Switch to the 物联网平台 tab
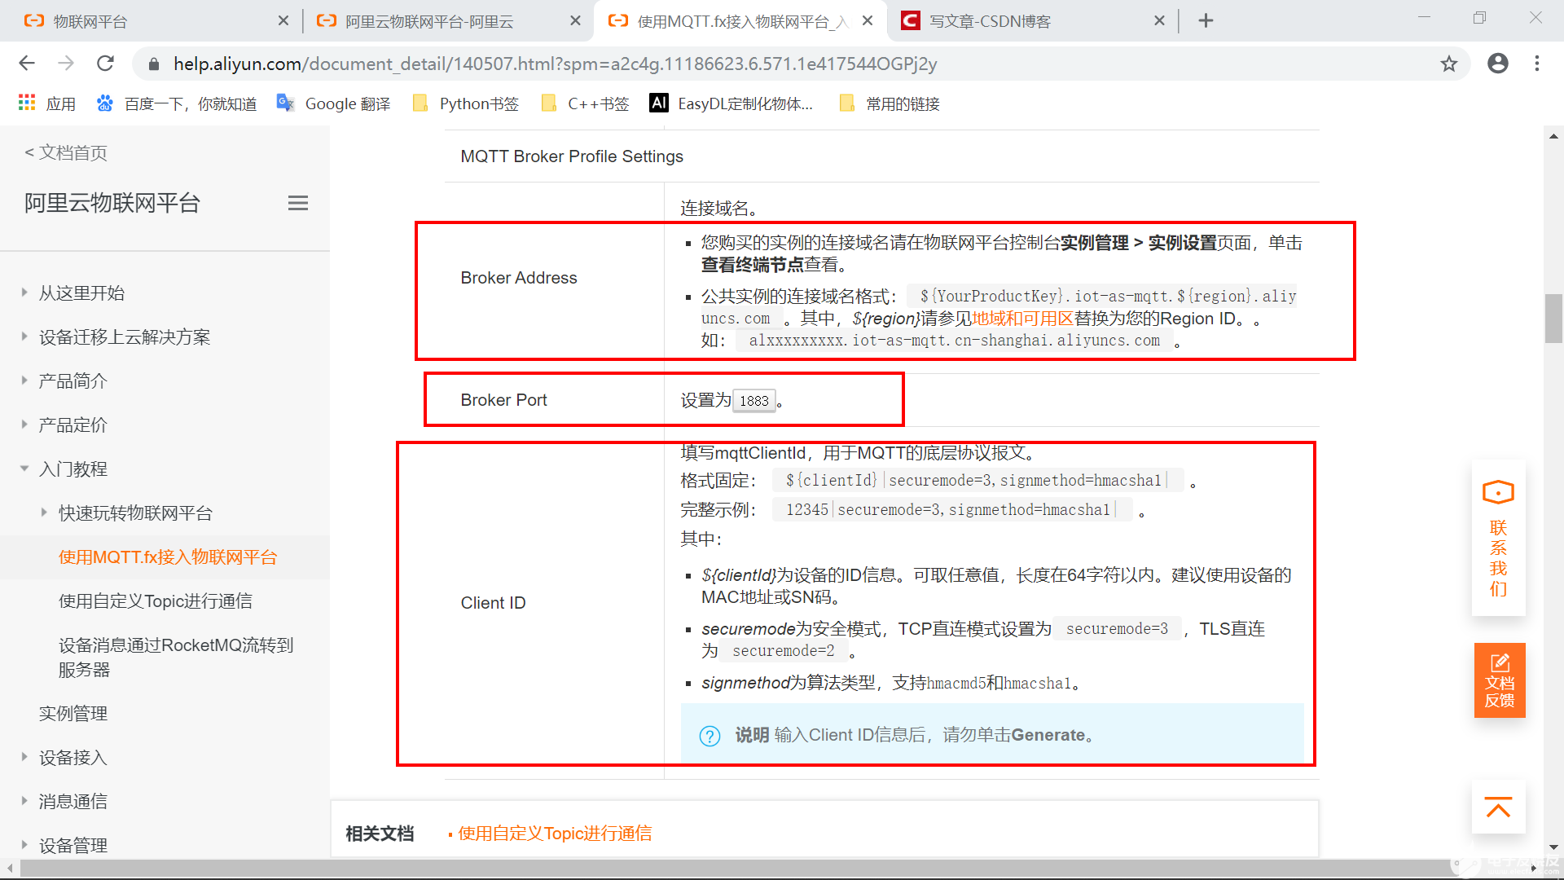This screenshot has width=1564, height=880. (91, 20)
